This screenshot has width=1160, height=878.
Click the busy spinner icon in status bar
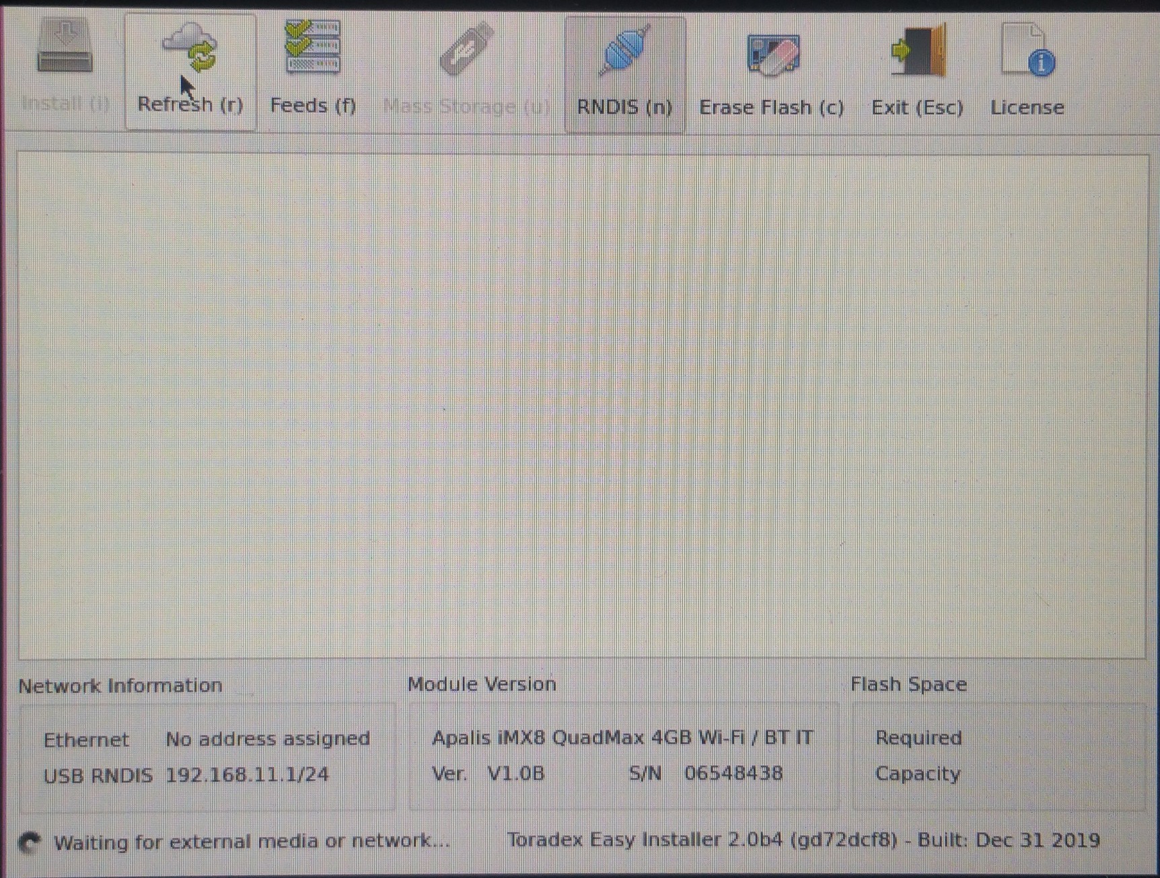coord(29,842)
